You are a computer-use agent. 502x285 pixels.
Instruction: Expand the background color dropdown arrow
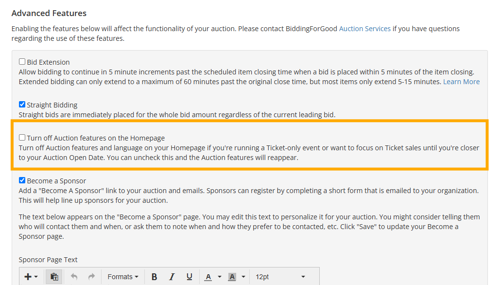click(243, 277)
